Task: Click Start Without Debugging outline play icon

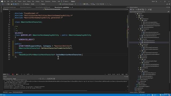Action: coord(76,4)
